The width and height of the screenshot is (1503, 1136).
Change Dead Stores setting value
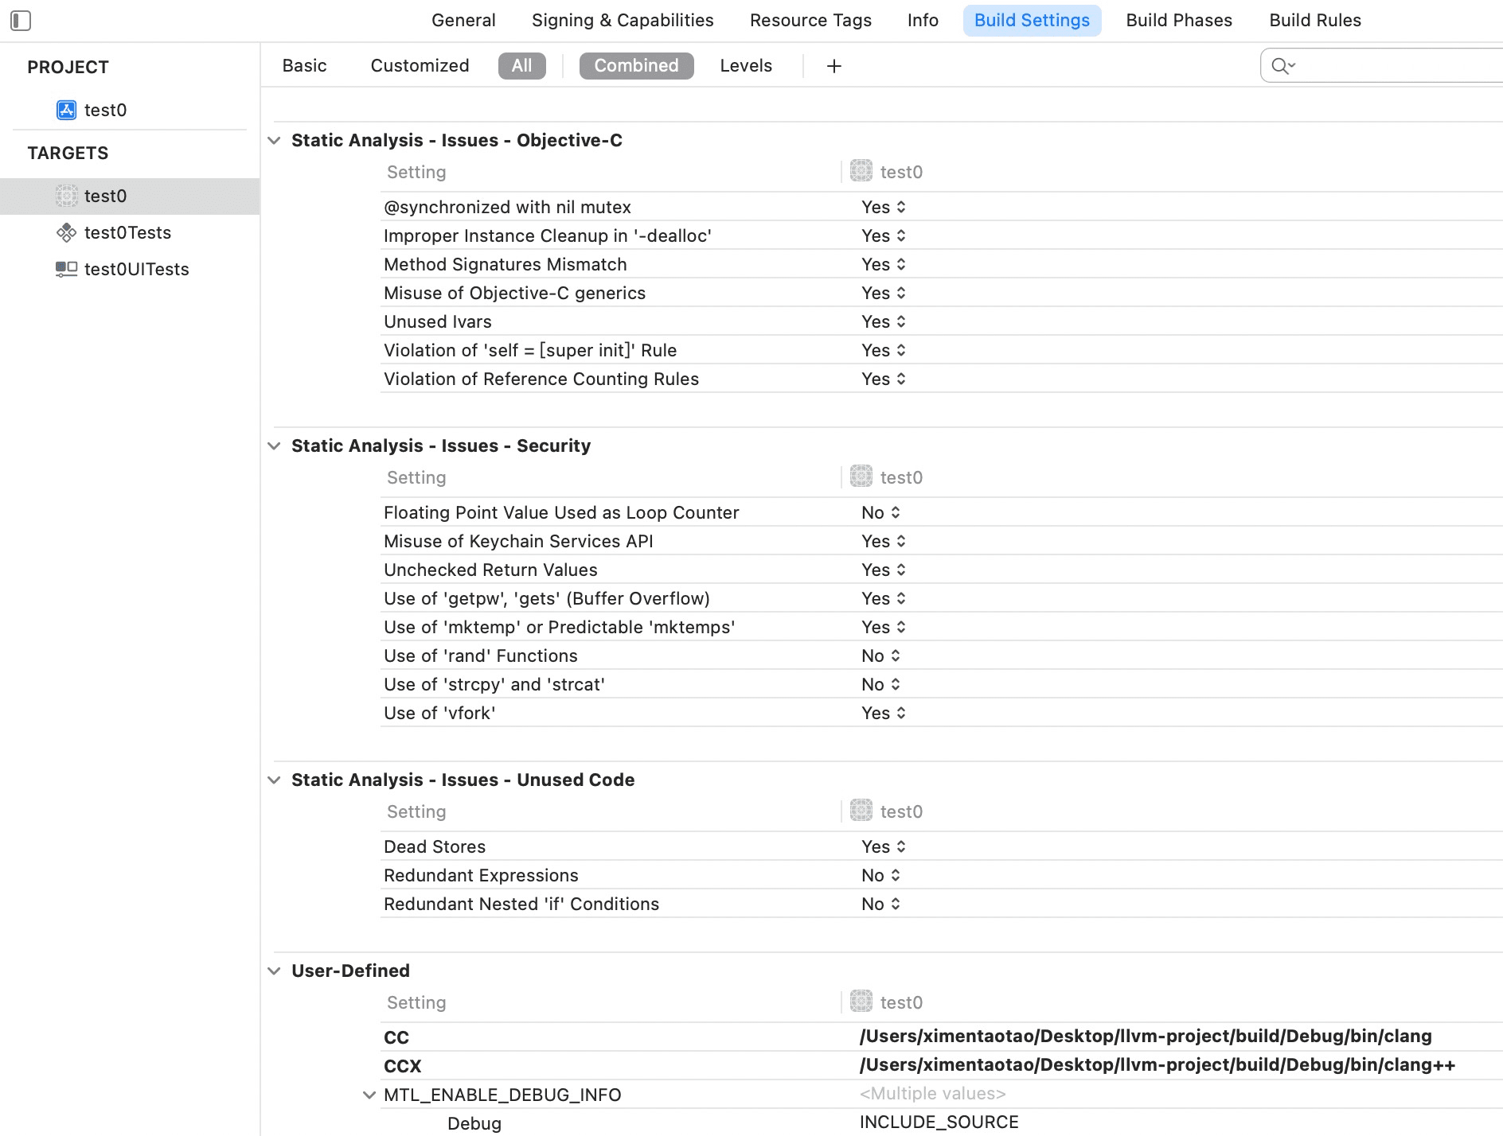pos(884,846)
